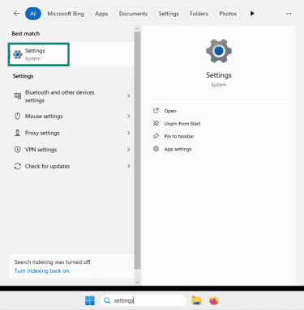Click the App settings gear icon
Image resolution: width=304 pixels, height=310 pixels.
(156, 149)
